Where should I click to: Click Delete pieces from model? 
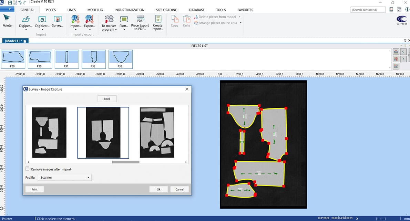[216, 16]
